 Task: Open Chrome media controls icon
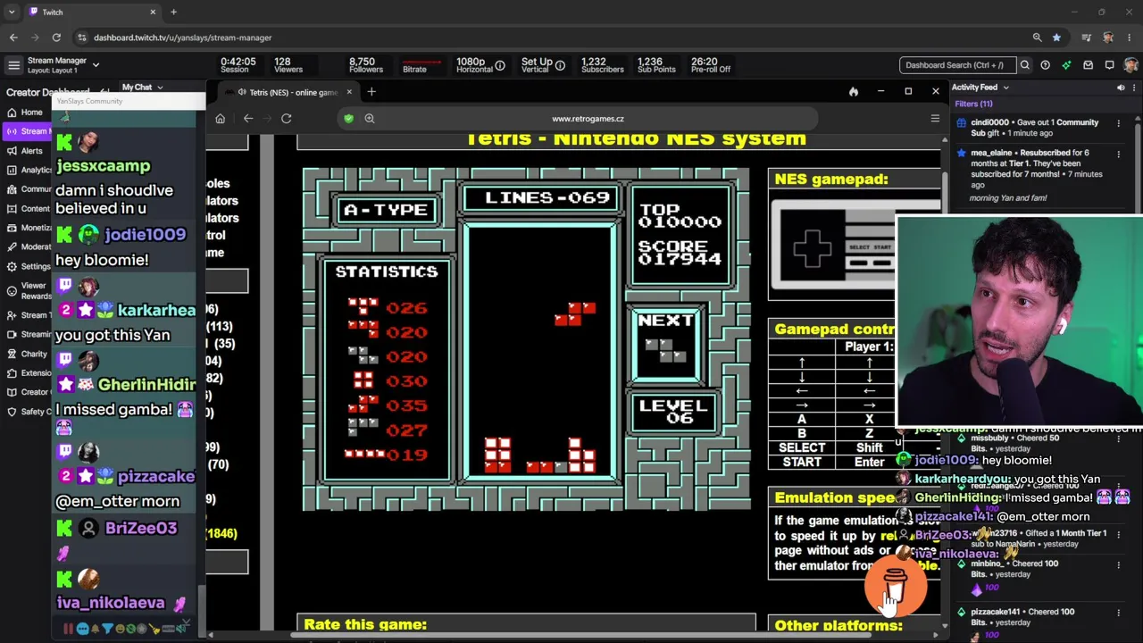click(1087, 38)
